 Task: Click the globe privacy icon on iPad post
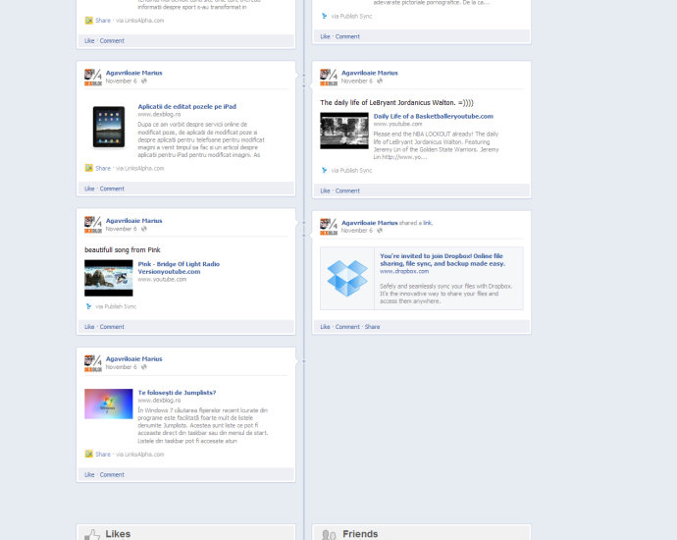click(x=144, y=81)
